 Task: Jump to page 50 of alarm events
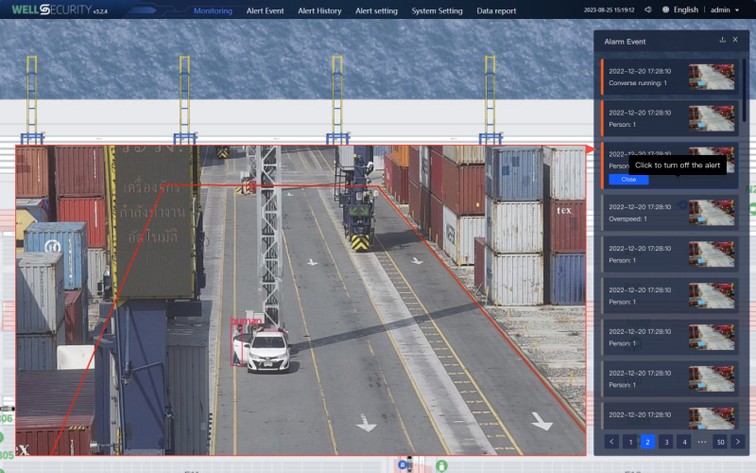tap(720, 441)
